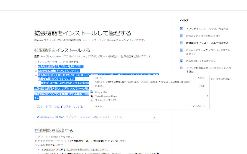Click article icon beside 'Chrome アプリを追加して開く'
The width and height of the screenshot is (247, 154).
[181, 36]
